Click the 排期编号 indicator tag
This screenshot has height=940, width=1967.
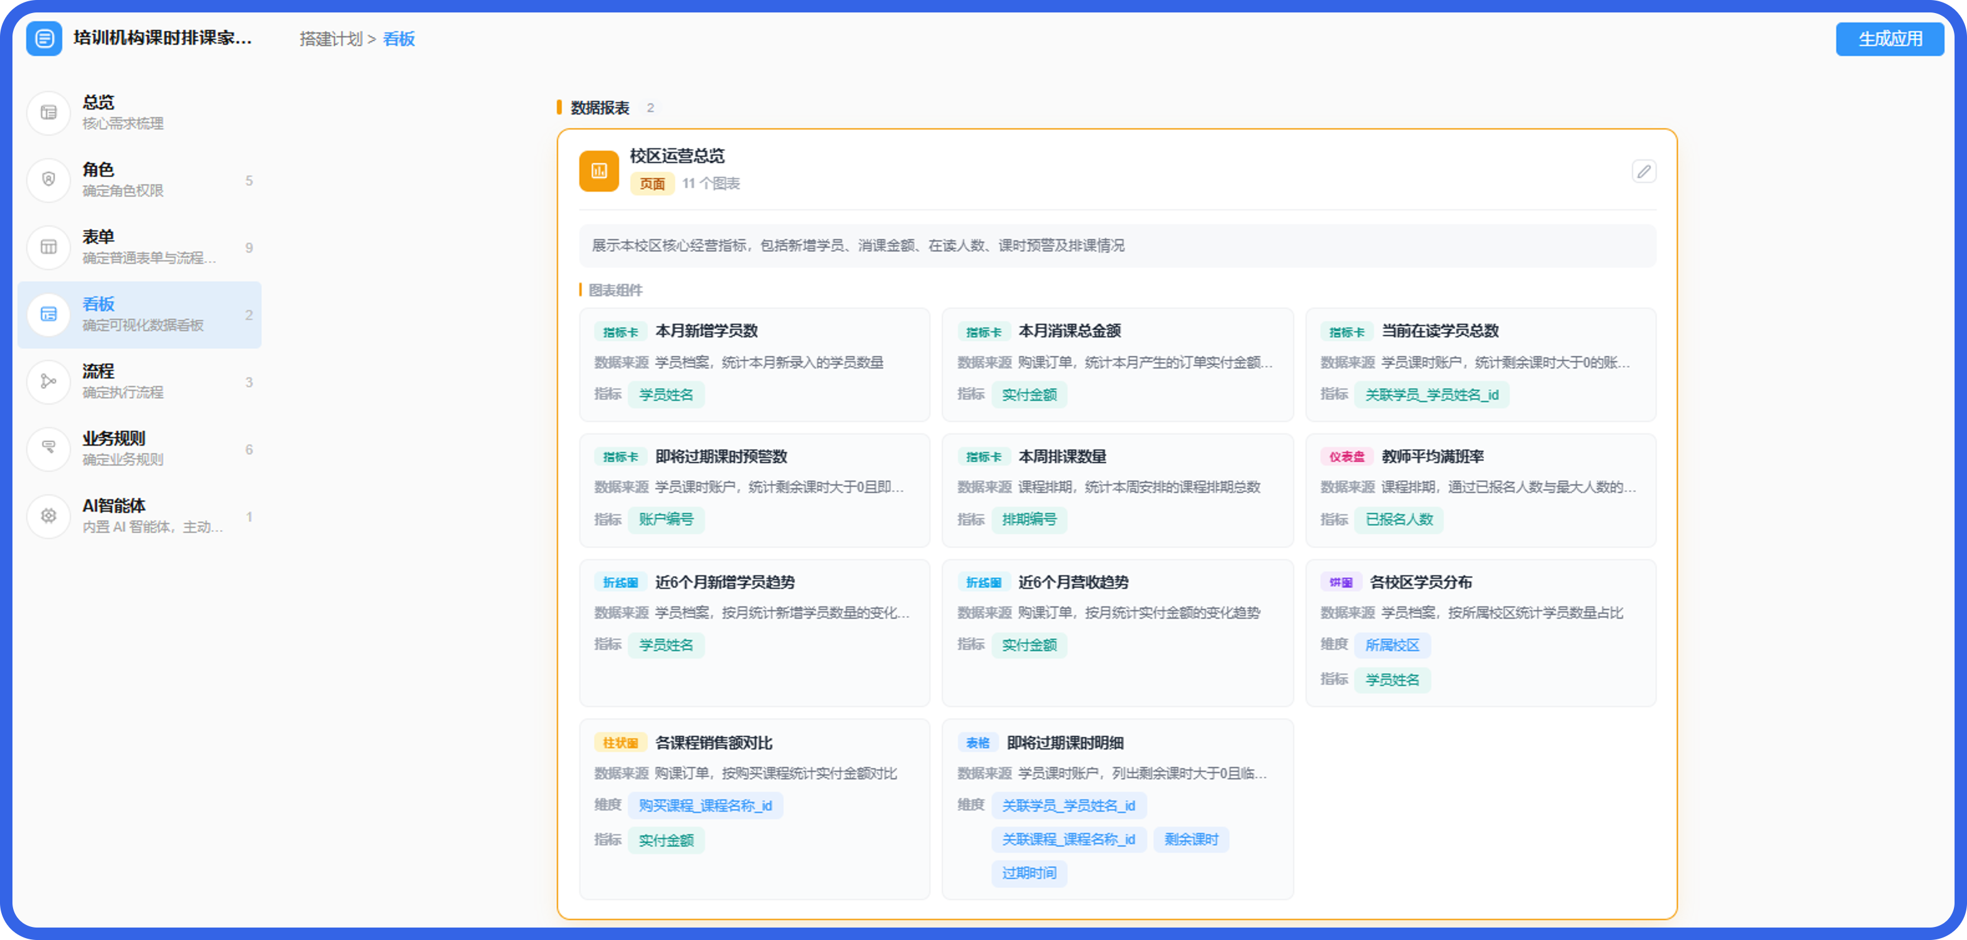click(1028, 520)
